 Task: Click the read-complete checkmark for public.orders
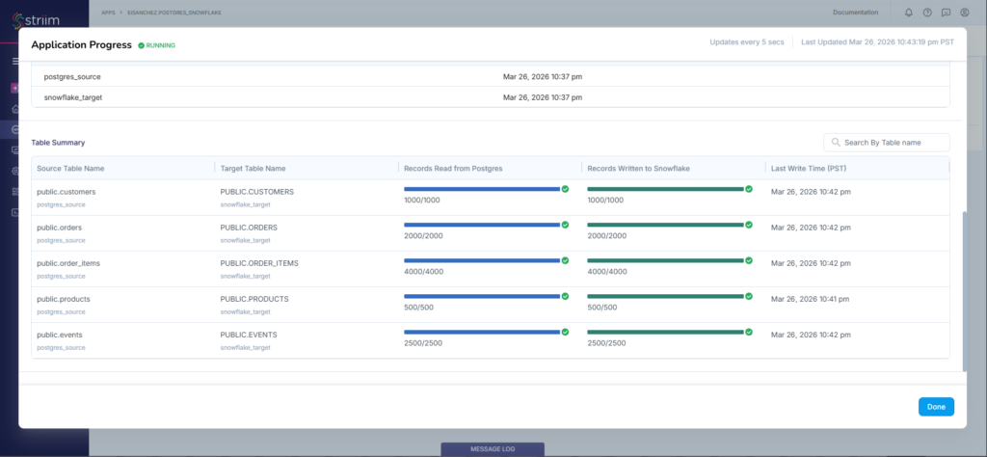point(565,225)
